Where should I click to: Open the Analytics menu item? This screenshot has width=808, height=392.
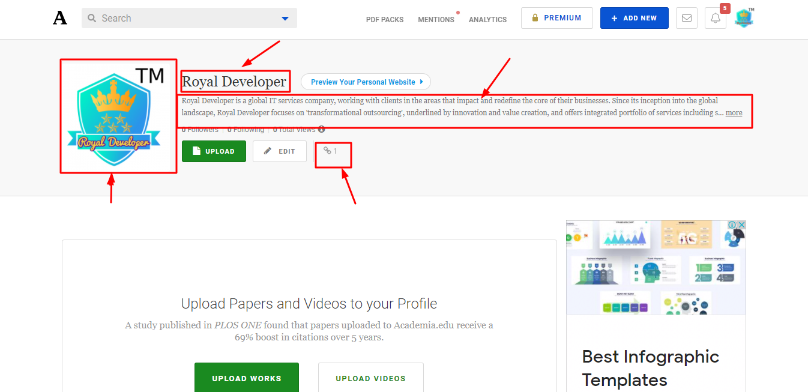(487, 19)
